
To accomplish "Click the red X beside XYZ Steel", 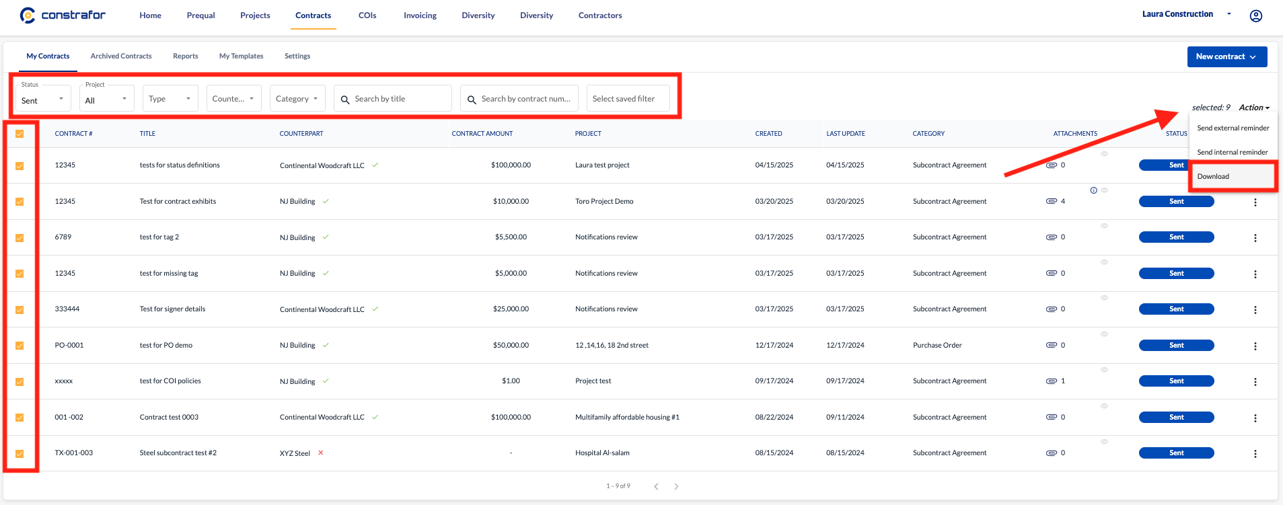I will pos(321,453).
